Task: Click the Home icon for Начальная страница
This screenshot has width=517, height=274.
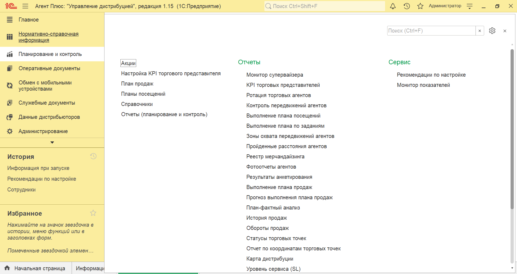Action: click(7, 268)
